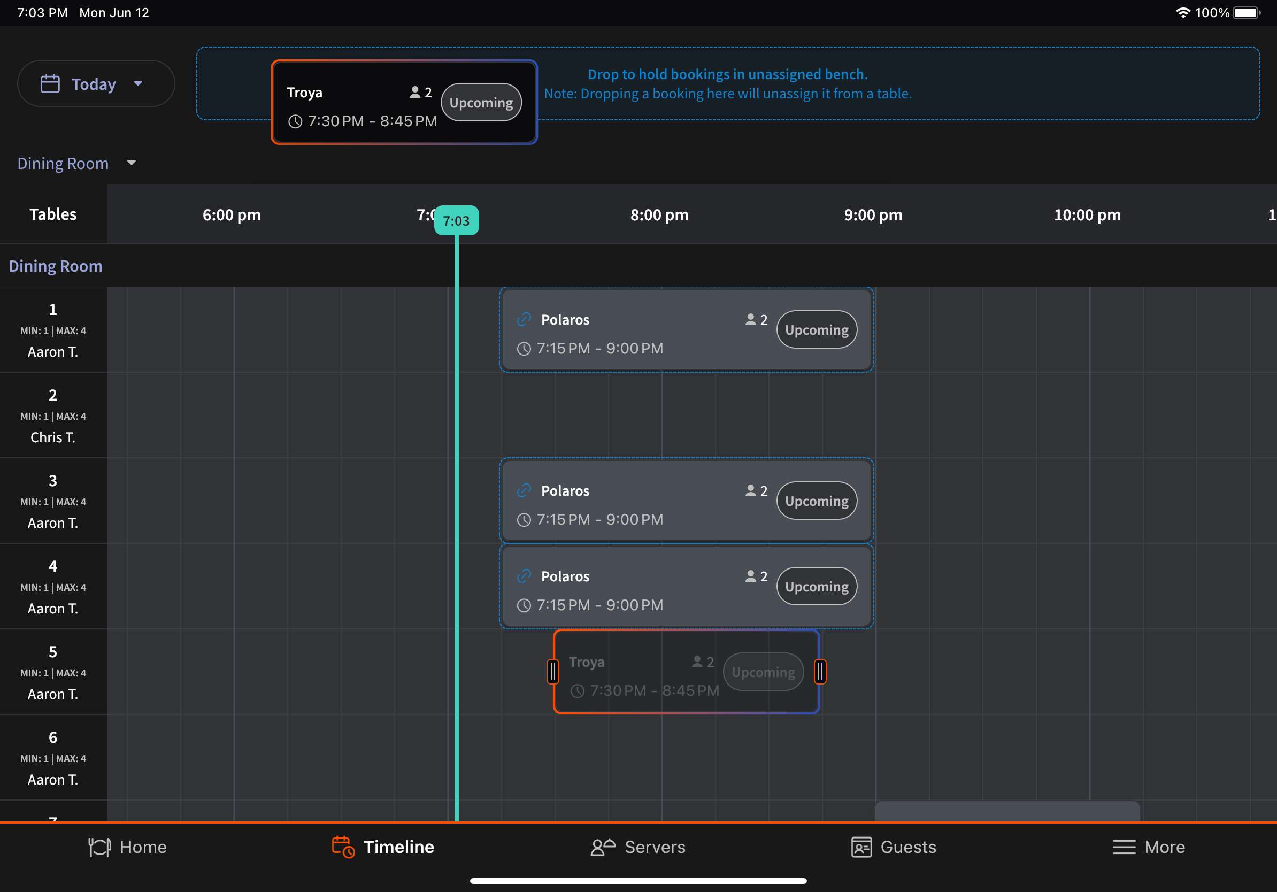This screenshot has height=892, width=1277.
Task: Open the Home tab
Action: (128, 847)
